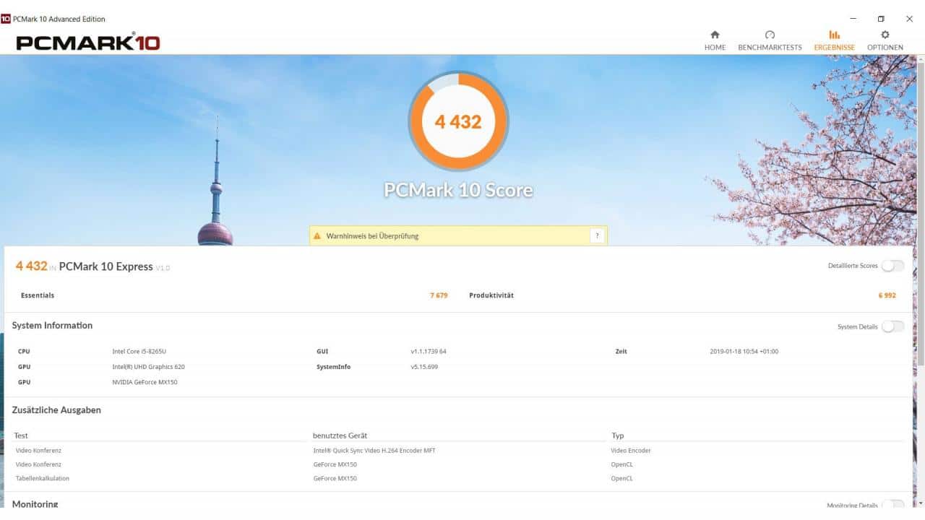Open Benchmarktests via the gauge icon
This screenshot has height=520, width=925.
769,34
